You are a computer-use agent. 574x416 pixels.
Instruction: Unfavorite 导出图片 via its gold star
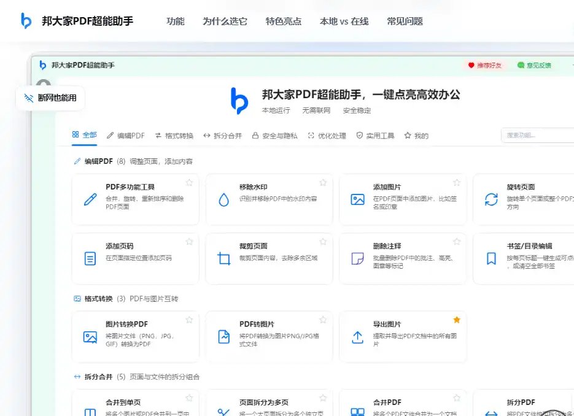click(457, 320)
